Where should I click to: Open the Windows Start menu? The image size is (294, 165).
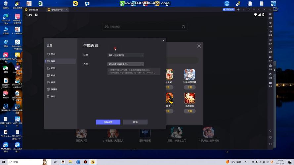click(x=4, y=162)
